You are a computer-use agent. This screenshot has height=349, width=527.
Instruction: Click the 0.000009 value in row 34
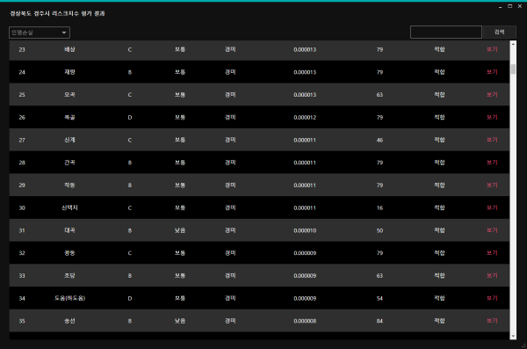pyautogui.click(x=305, y=299)
